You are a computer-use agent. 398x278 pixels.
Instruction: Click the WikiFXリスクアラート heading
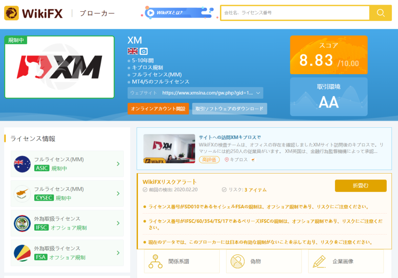[169, 182]
